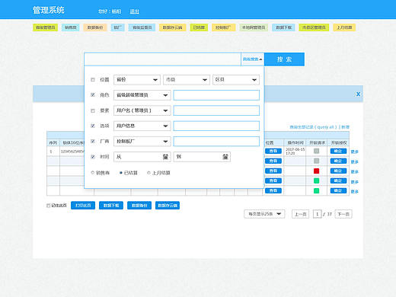Enable the 要素 filter checkbox
This screenshot has height=297, width=396.
(93, 110)
